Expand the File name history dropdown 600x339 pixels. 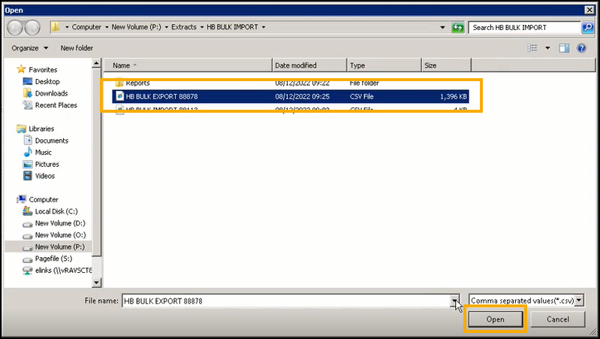pyautogui.click(x=455, y=301)
